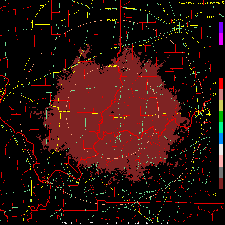Click the KVWX radar site identifier
The image size is (225, 225).
[128, 223]
